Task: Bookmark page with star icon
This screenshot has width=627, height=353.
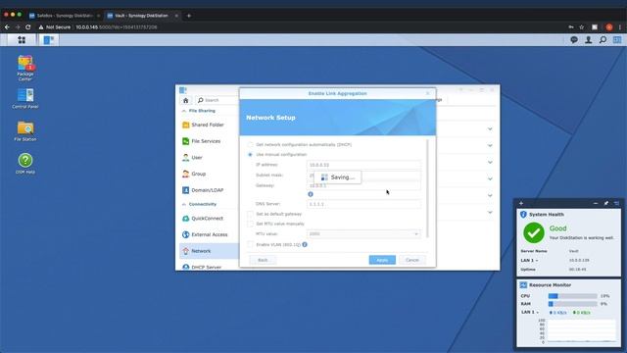Action: pyautogui.click(x=582, y=27)
